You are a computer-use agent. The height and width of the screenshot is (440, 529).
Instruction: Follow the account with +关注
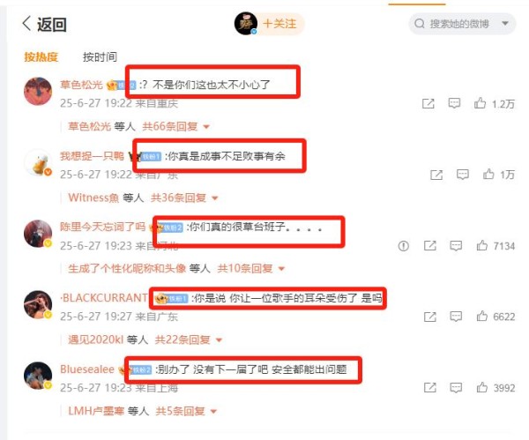click(x=279, y=24)
